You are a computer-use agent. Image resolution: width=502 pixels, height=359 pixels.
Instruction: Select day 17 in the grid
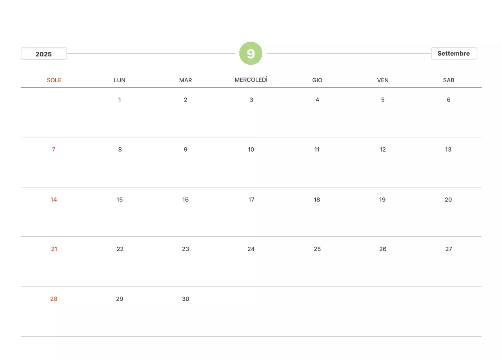point(251,199)
